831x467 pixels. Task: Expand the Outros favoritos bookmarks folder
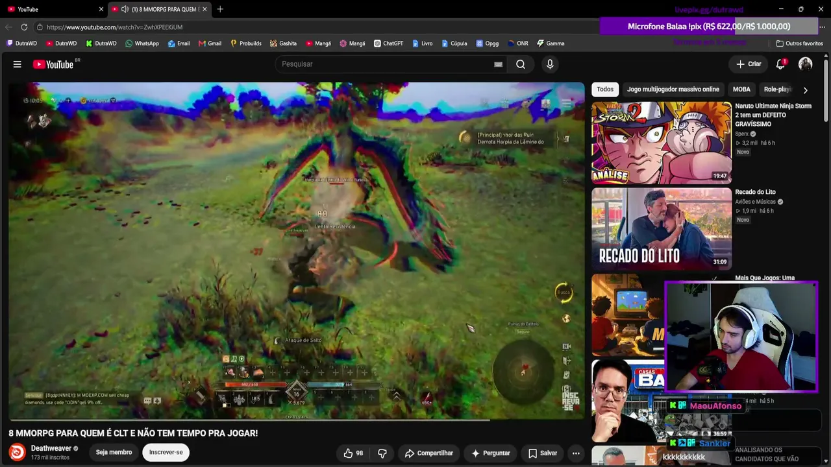(x=799, y=43)
